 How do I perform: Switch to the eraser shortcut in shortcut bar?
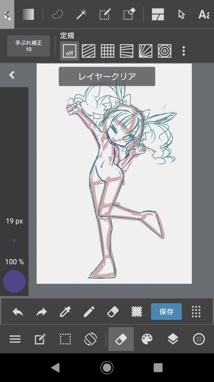tap(113, 312)
